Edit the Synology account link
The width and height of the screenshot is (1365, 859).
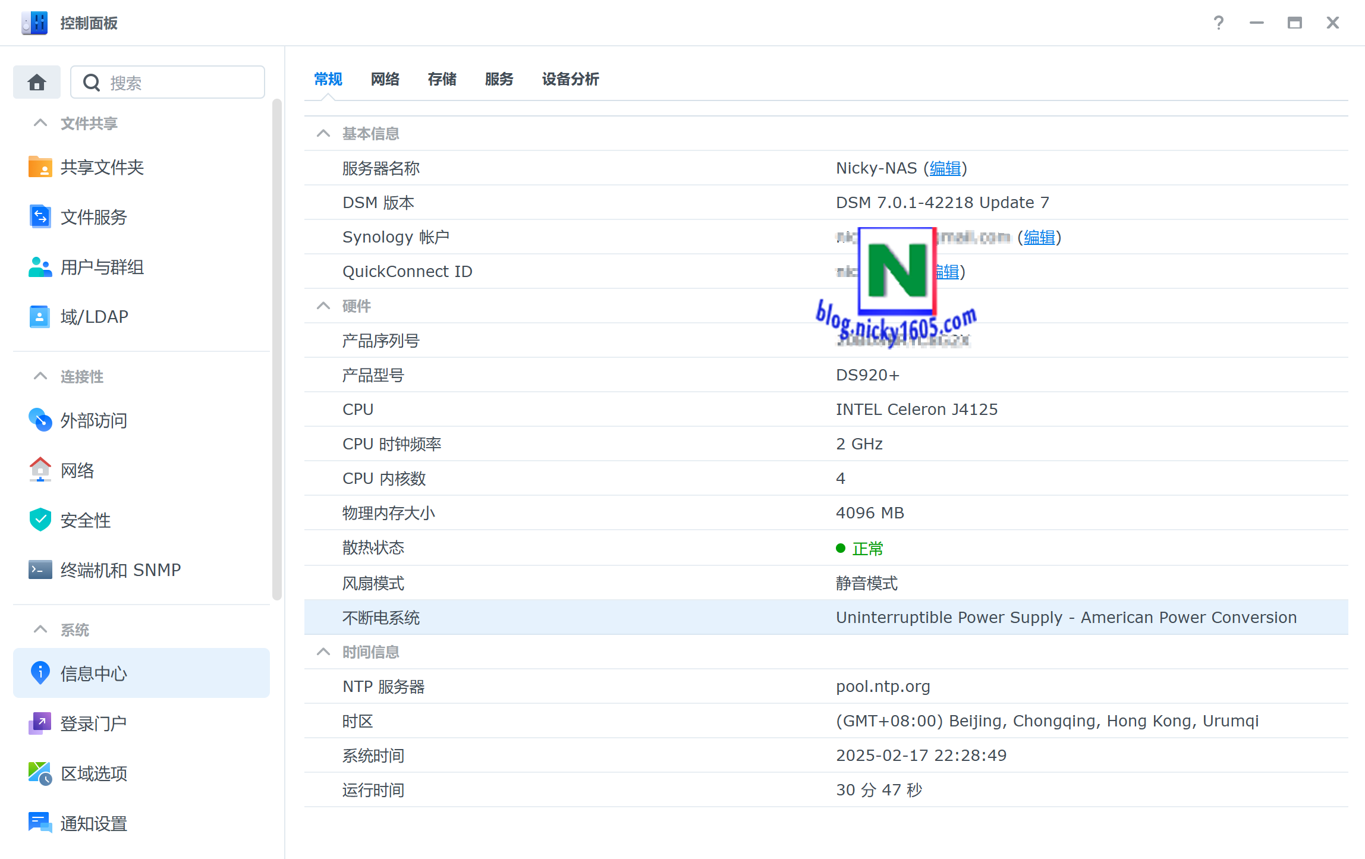click(1039, 237)
